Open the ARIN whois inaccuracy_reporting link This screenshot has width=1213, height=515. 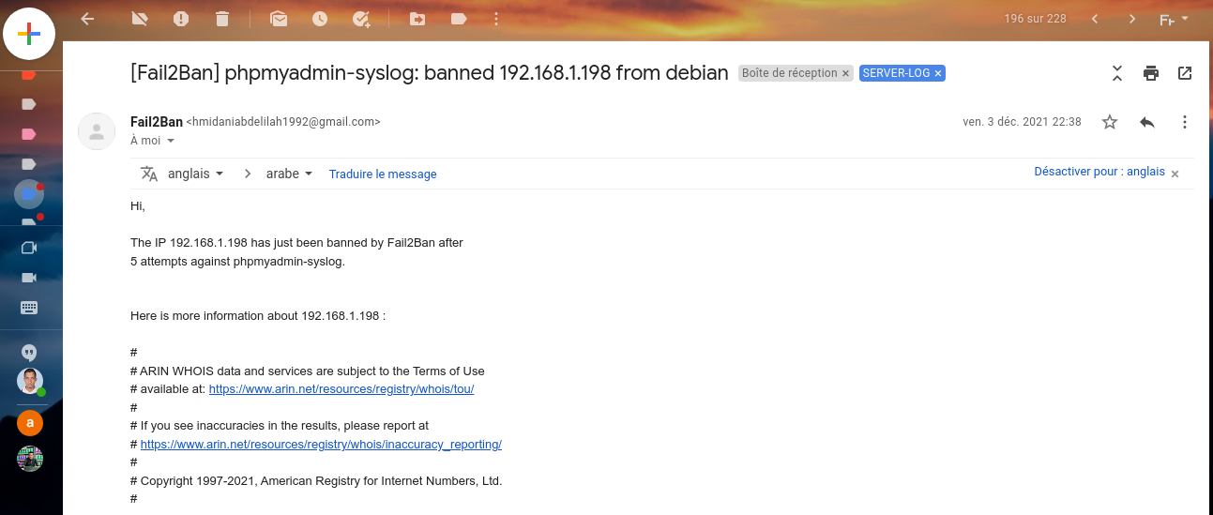(321, 444)
